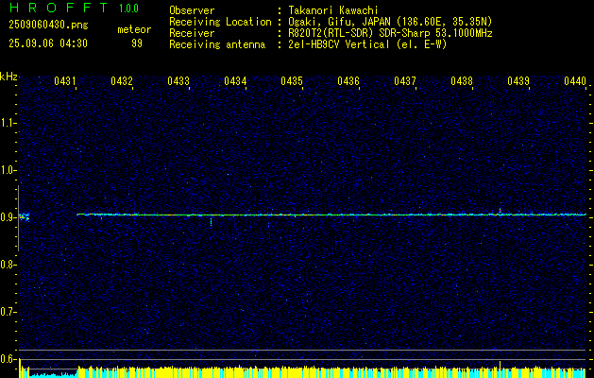Image resolution: width=594 pixels, height=378 pixels.
Task: Click the HROFFT program title
Action: coord(59,8)
